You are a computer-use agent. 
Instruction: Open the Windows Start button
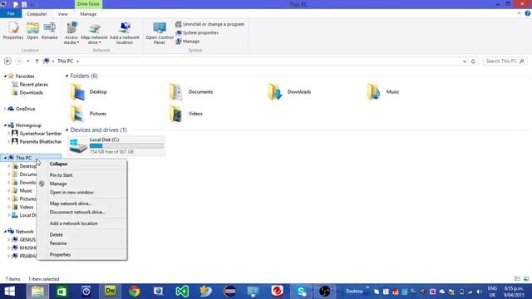[x=9, y=292]
